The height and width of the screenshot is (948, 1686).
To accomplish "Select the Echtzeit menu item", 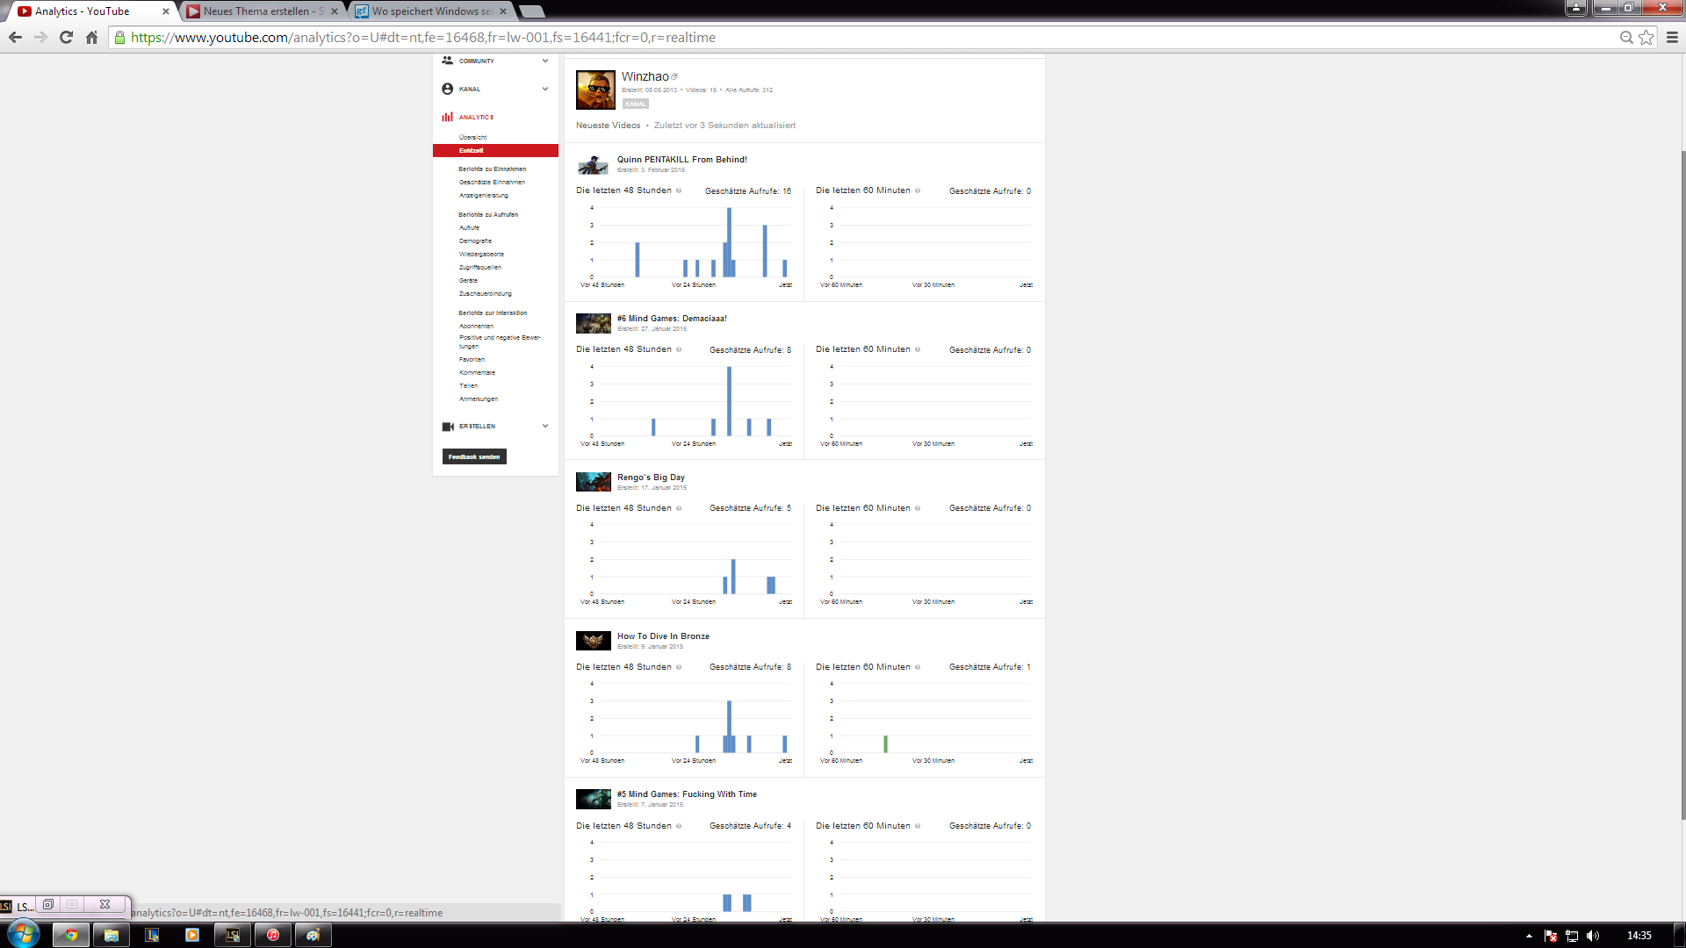I will click(472, 151).
